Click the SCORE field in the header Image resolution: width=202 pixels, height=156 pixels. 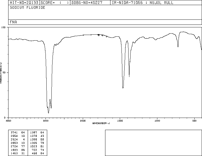[55, 3]
